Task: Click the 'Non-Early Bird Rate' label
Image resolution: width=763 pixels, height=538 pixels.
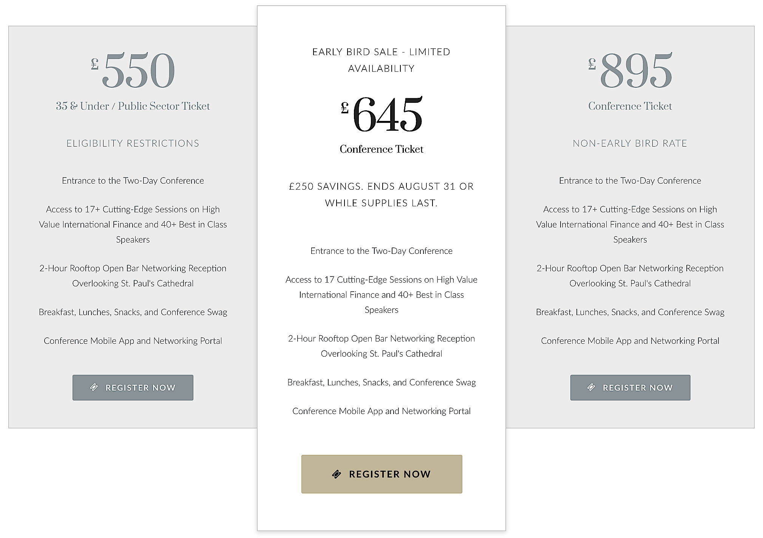Action: [x=630, y=144]
